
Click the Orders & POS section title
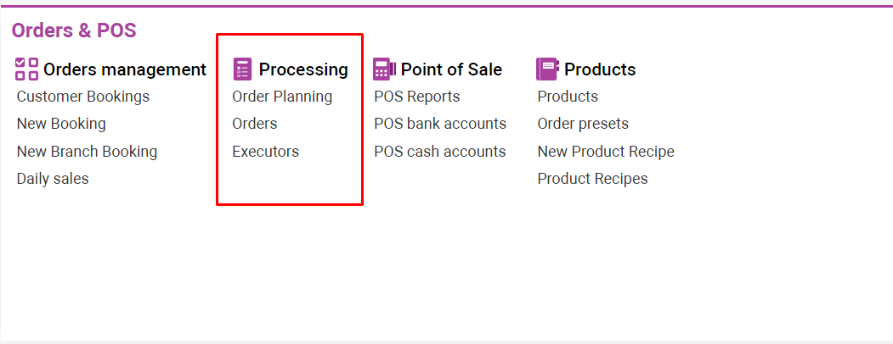[74, 31]
